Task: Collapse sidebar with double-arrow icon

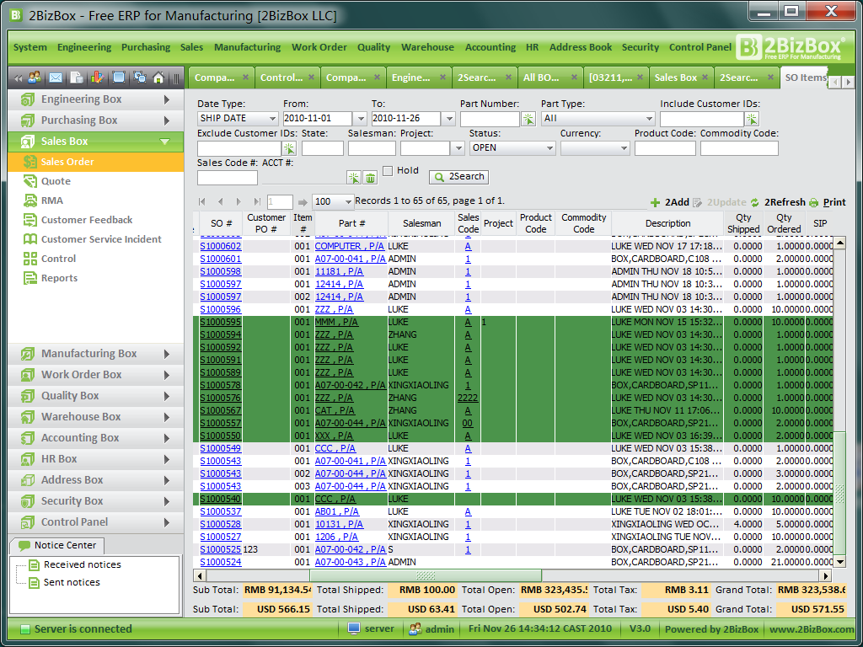Action: pyautogui.click(x=17, y=78)
